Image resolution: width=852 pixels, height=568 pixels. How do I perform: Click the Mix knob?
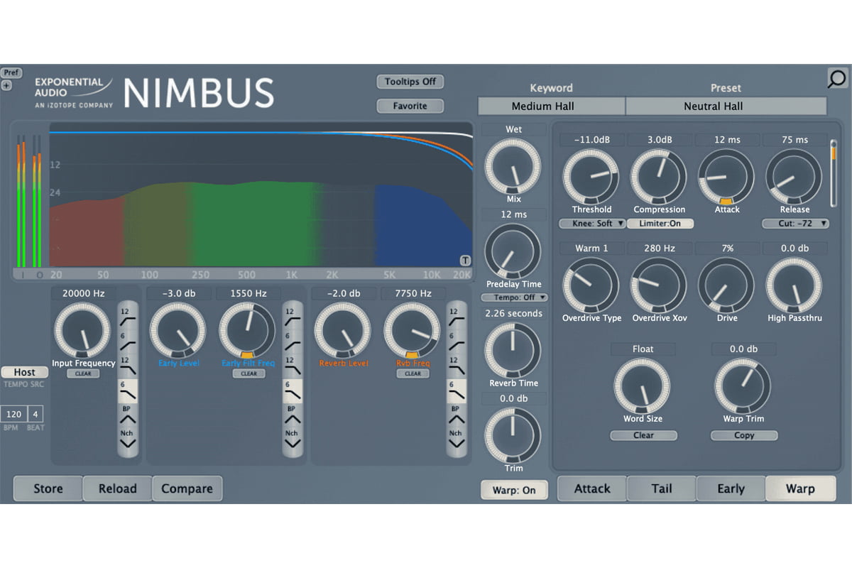513,167
